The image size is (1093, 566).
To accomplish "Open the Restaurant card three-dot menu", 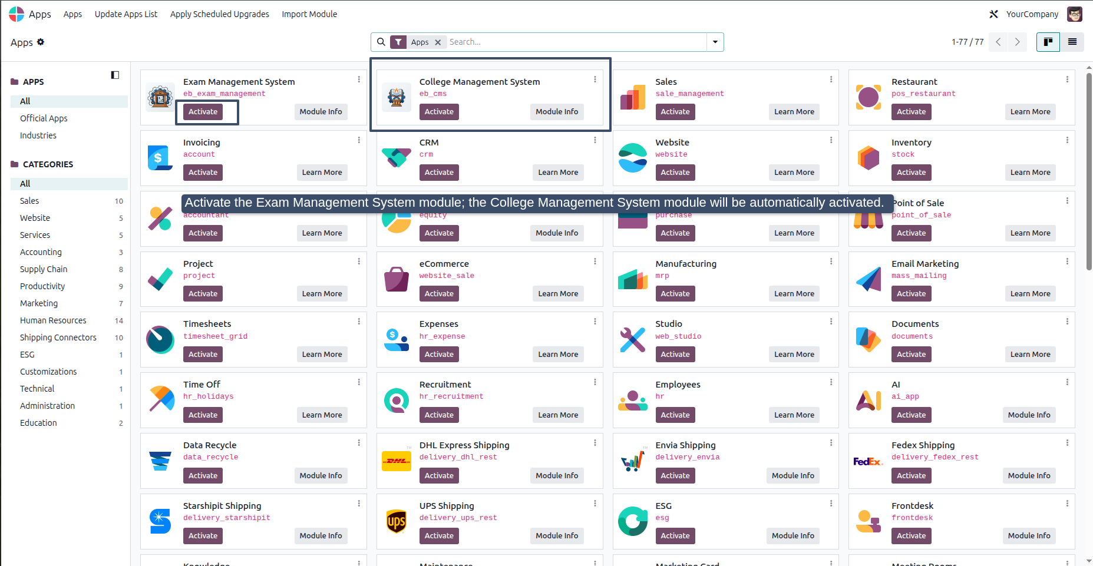I will coord(1067,79).
